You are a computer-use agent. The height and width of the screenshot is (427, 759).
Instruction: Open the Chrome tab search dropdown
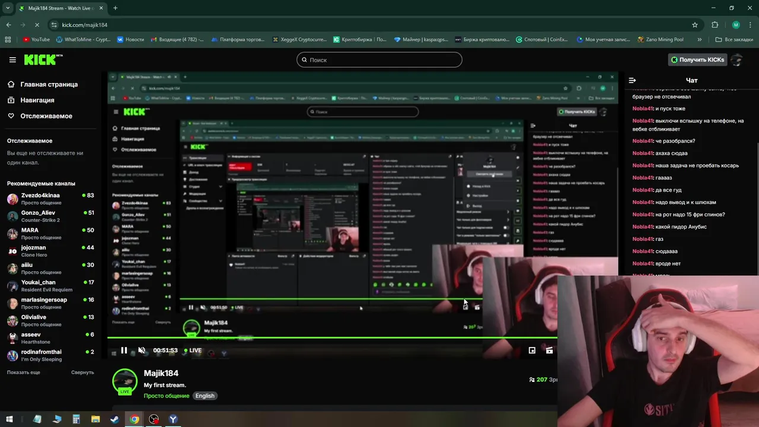pyautogui.click(x=8, y=8)
